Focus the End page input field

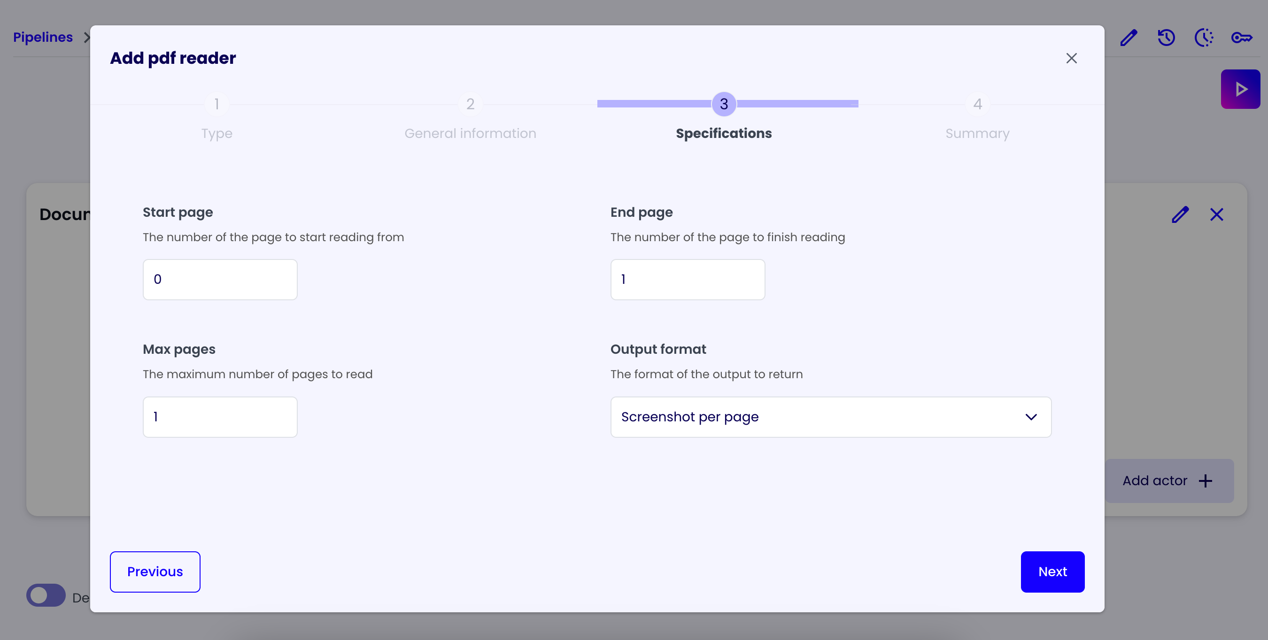688,280
